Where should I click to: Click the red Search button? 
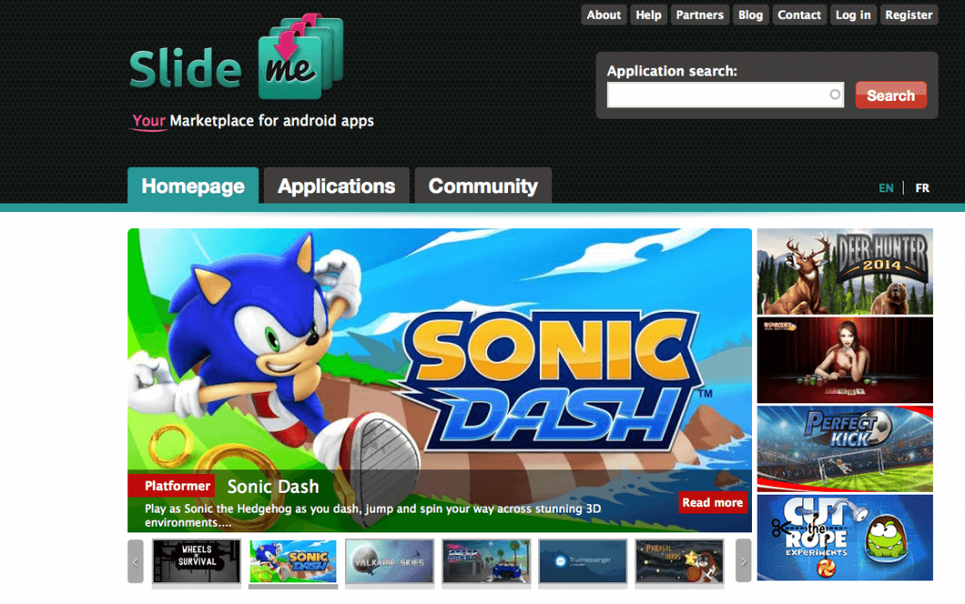tap(891, 95)
